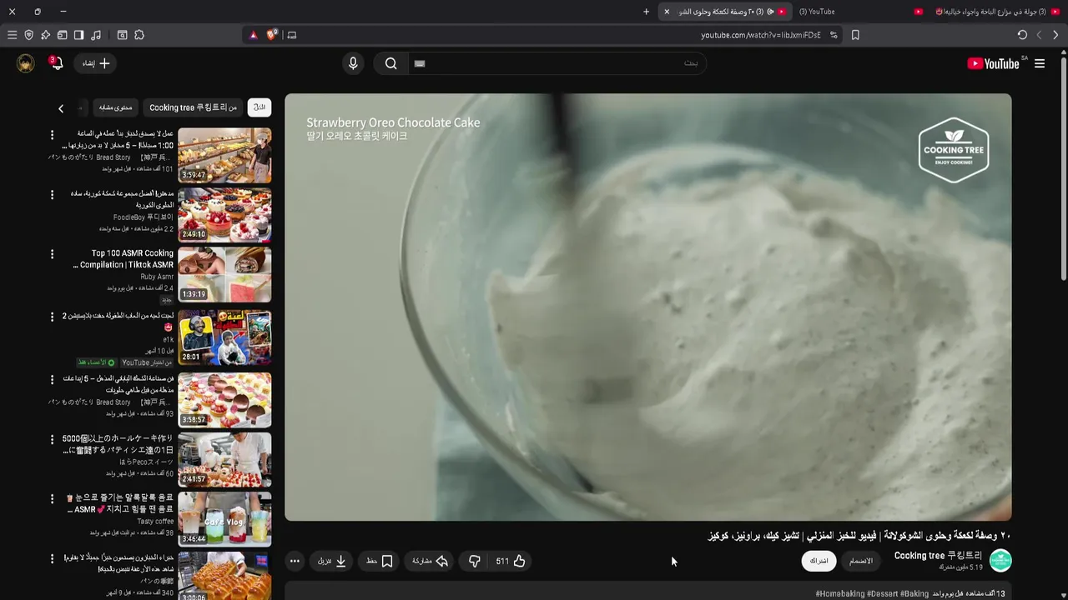The image size is (1068, 600).
Task: Click the Cooking Tree watermark on video
Action: click(954, 150)
